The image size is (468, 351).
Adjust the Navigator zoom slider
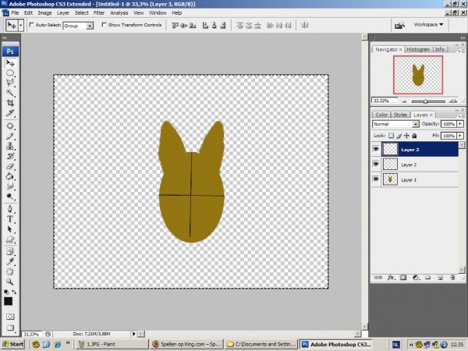tap(426, 101)
